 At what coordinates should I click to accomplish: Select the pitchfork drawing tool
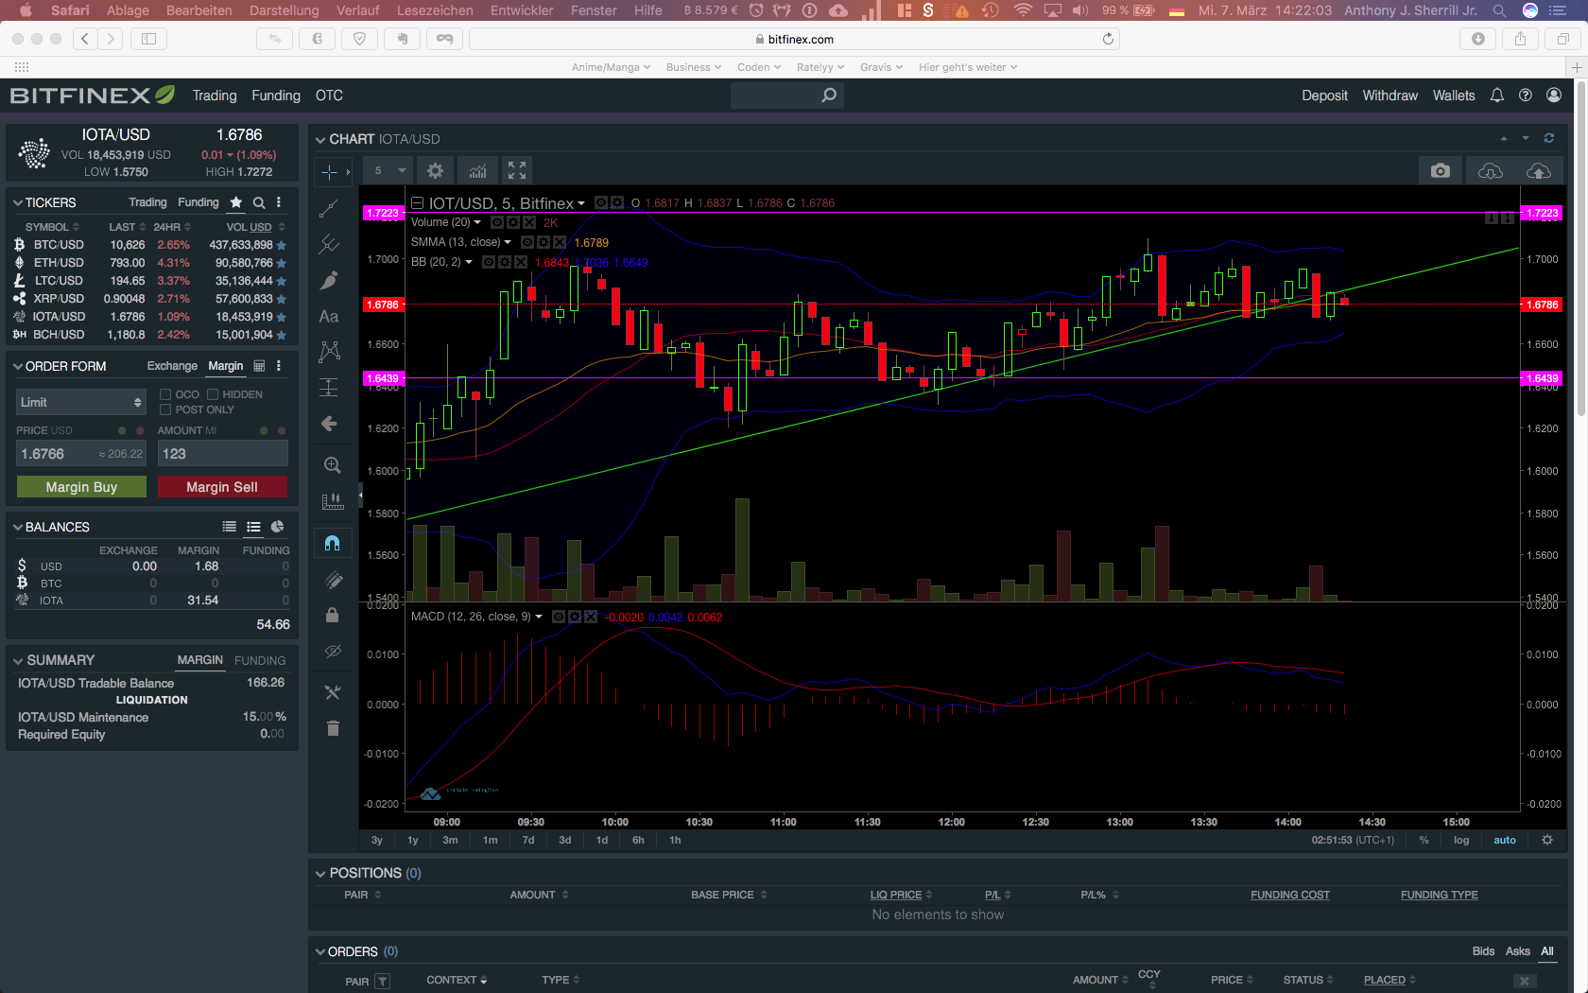(329, 244)
